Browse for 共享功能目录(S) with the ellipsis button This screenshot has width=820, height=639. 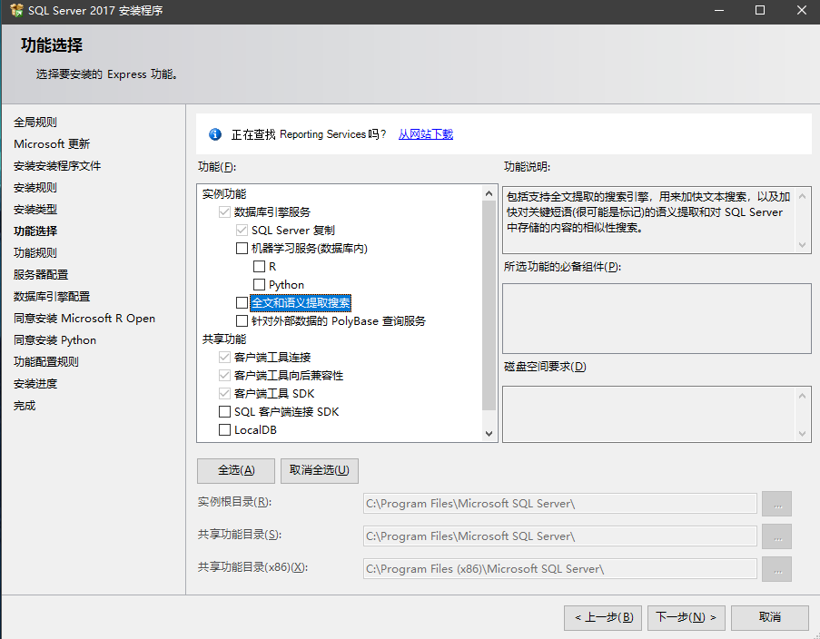pos(777,536)
